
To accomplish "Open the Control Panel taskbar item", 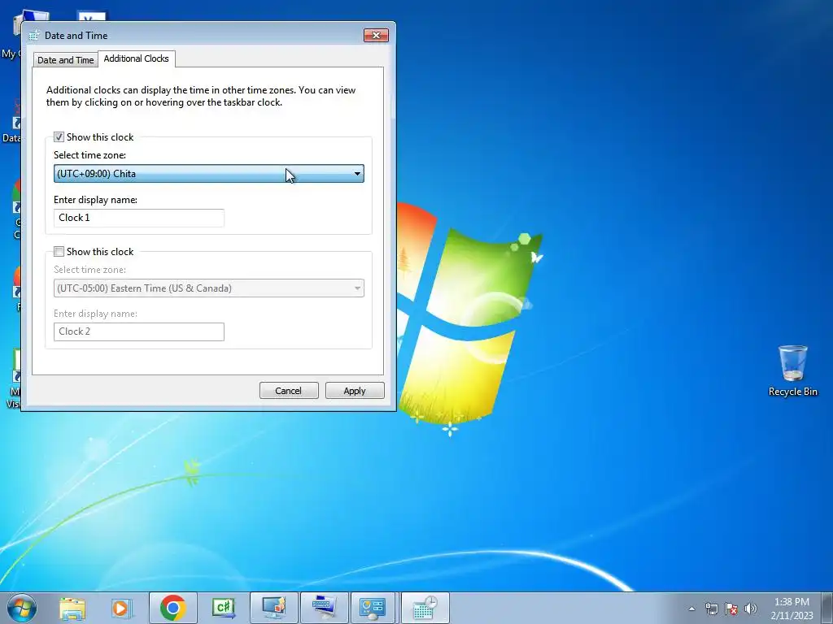I will coord(372,608).
